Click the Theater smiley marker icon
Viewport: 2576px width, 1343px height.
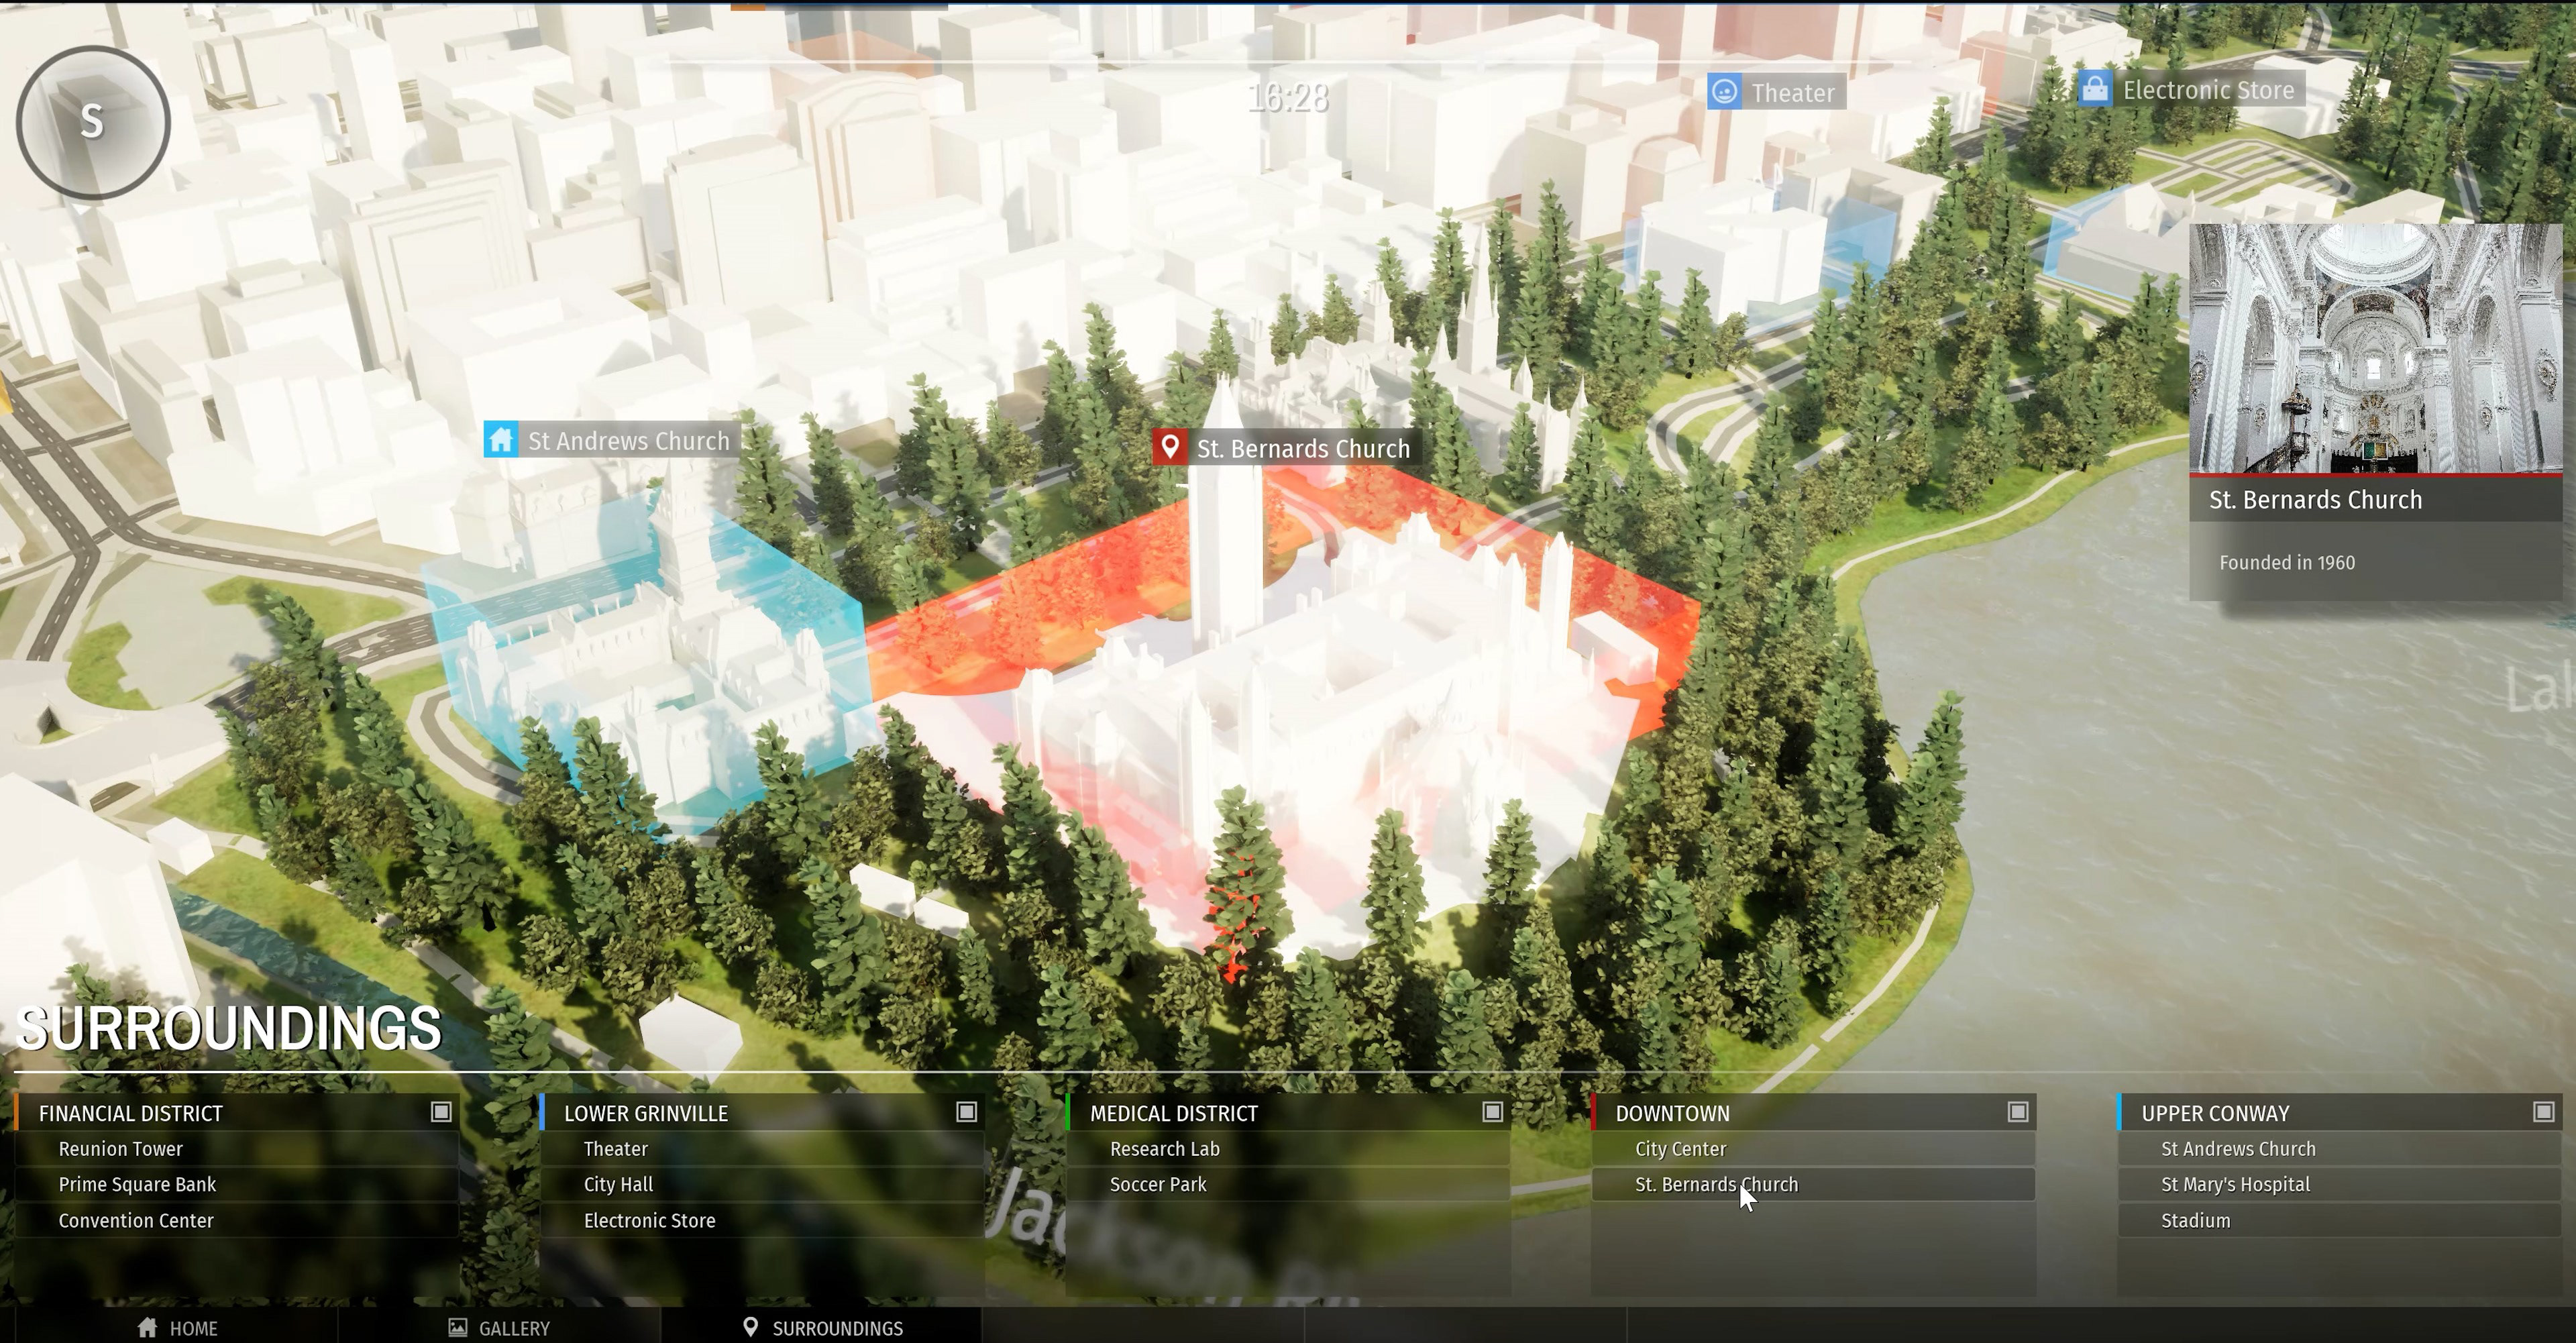[1724, 92]
